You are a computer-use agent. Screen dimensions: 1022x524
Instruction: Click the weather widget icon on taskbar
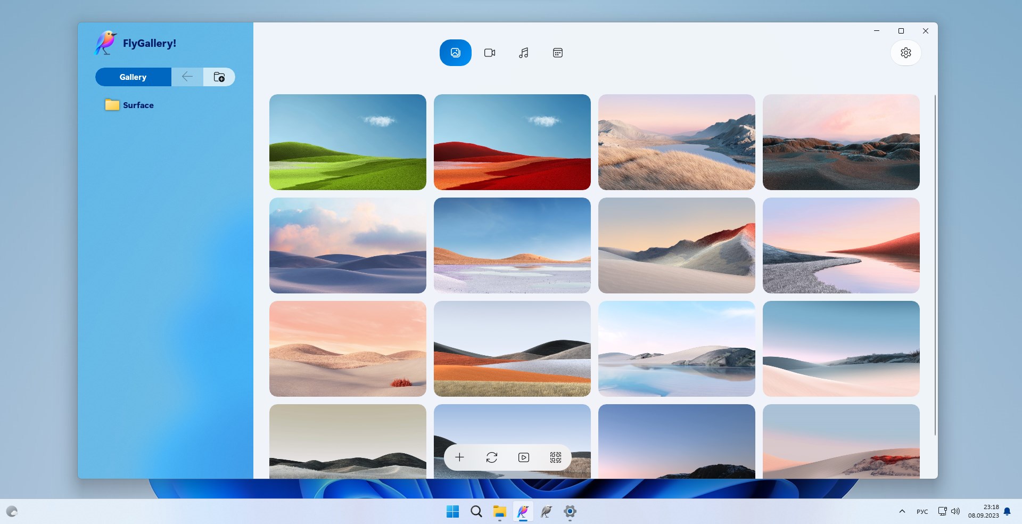12,511
